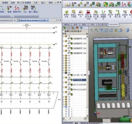
Task: Toggle the 隐藏已添加的组件 checkbox
Action: coord(63,31)
